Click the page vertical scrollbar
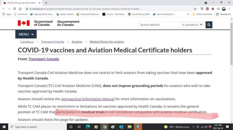233x130 pixels. 231,43
